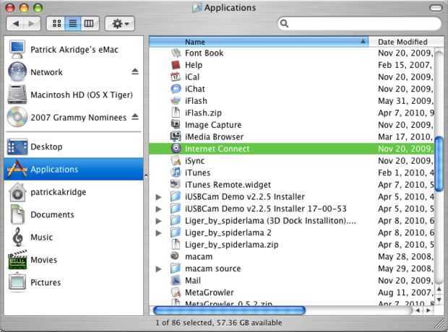
Task: Click the scroll up arrow
Action: (x=439, y=289)
